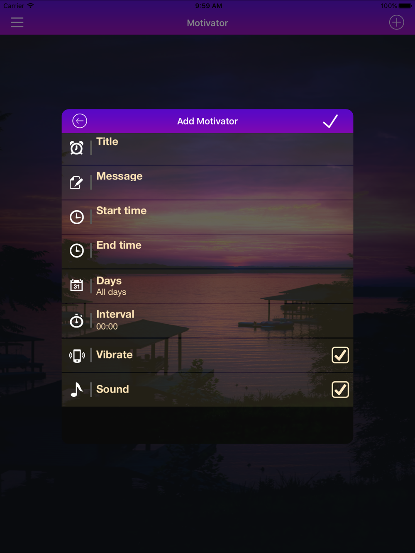This screenshot has width=415, height=553.
Task: Go back using the arrow icon
Action: tap(80, 121)
